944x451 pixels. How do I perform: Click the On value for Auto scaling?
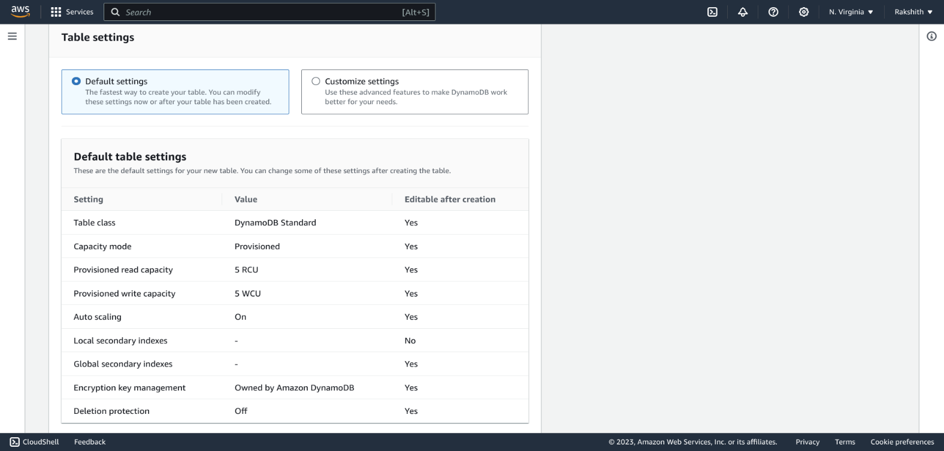(x=240, y=317)
